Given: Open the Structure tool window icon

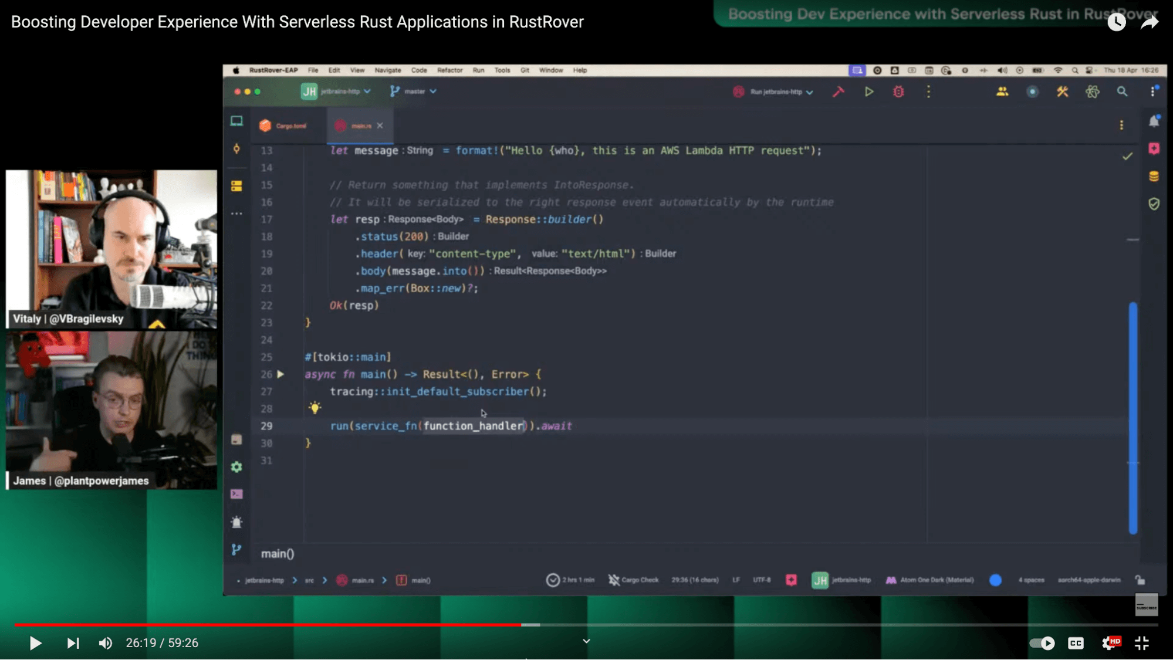Looking at the screenshot, I should 236,186.
